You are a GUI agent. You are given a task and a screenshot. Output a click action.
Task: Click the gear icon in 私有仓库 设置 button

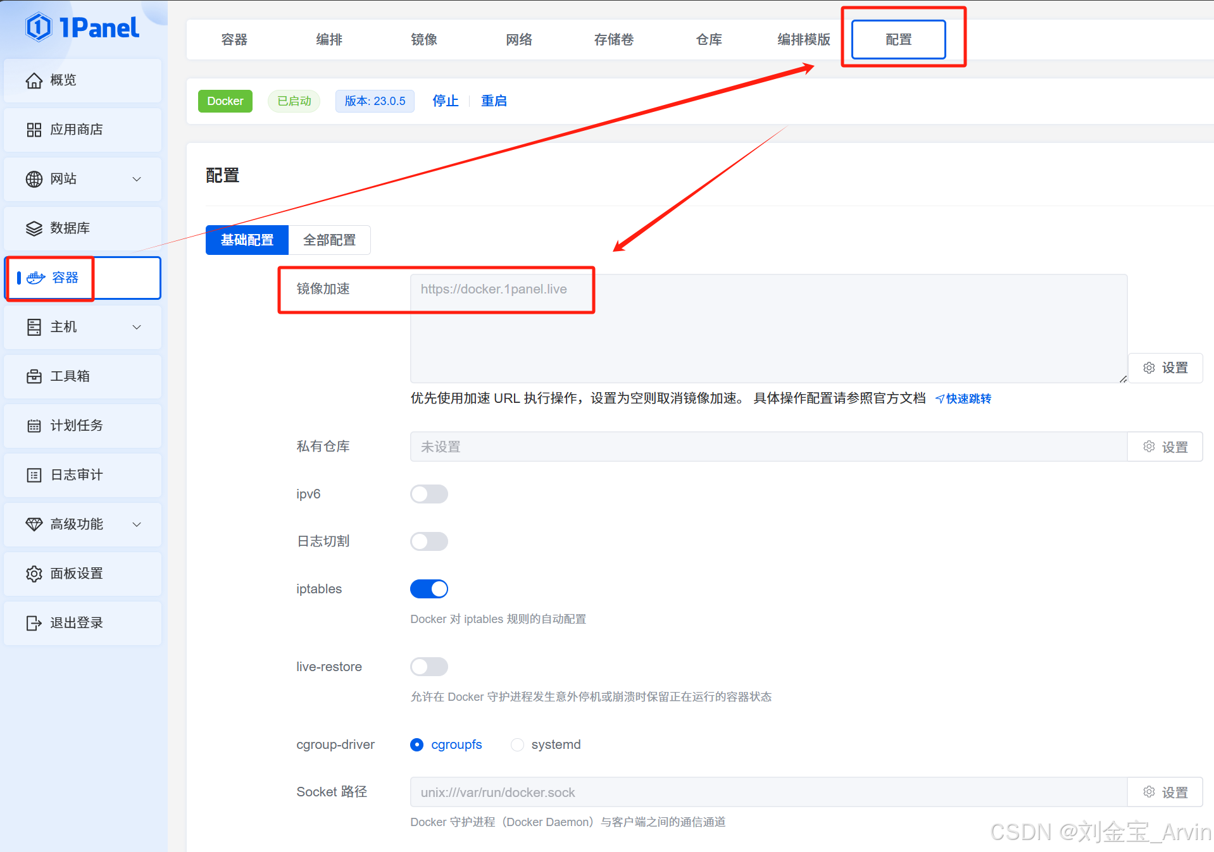point(1149,447)
